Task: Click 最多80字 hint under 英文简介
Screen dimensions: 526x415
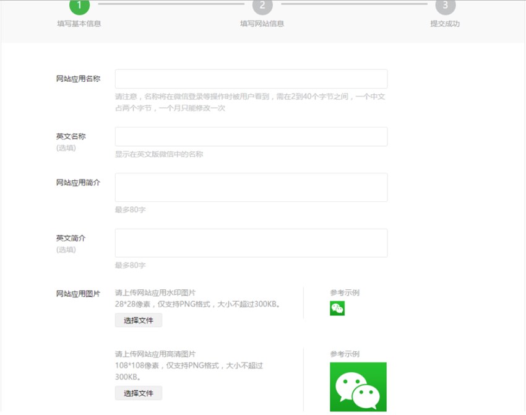Action: pyautogui.click(x=130, y=265)
